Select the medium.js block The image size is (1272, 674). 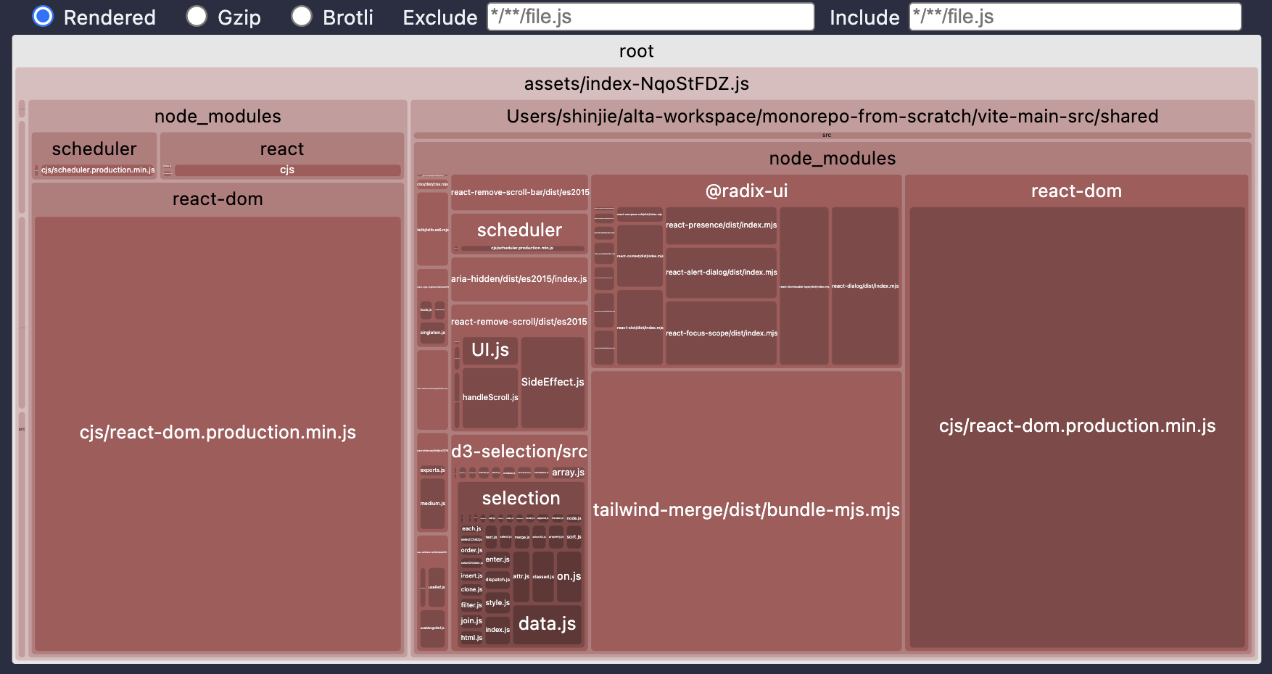pyautogui.click(x=432, y=504)
